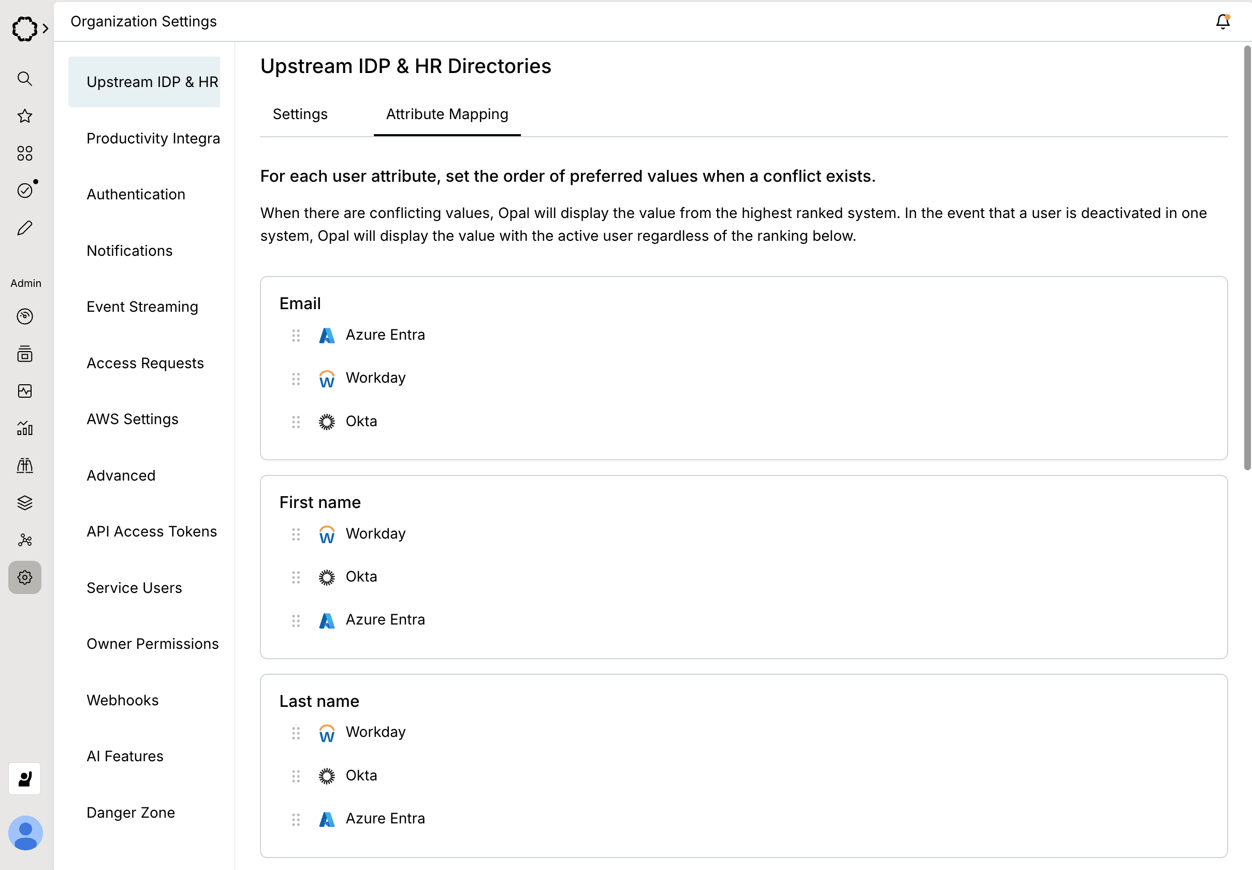Open the apps grid icon

tap(24, 153)
